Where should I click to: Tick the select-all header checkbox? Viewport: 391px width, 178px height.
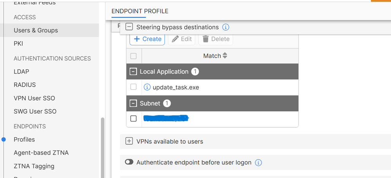pyautogui.click(x=133, y=56)
